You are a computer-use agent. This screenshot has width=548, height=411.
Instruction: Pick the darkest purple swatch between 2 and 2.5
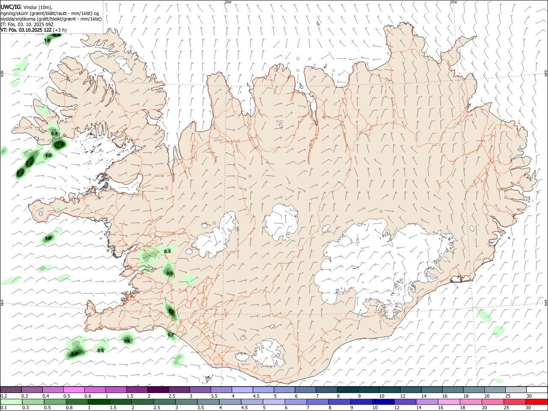pyautogui.click(x=158, y=390)
